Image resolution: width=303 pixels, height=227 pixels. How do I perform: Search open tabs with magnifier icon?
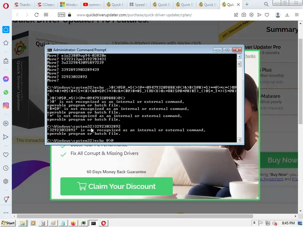pos(266,4)
